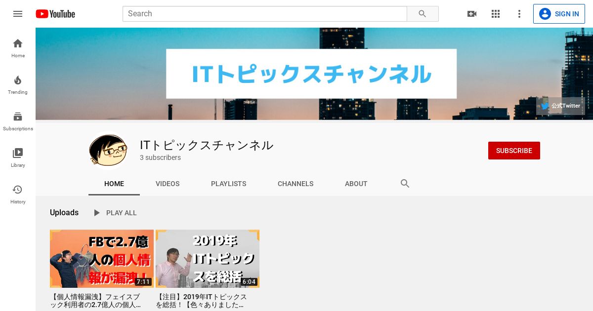Click the channel banner image
This screenshot has height=311, width=593.
(314, 74)
